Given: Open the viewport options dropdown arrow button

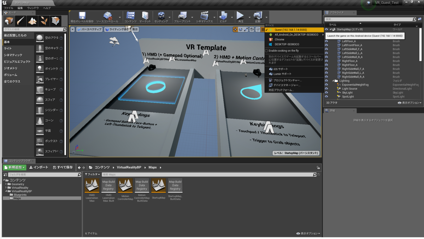Looking at the screenshot, I should pos(72,30).
